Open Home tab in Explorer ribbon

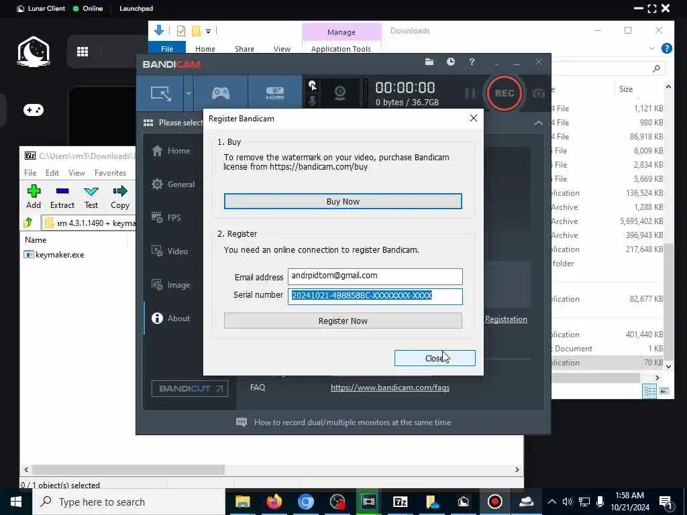click(205, 49)
